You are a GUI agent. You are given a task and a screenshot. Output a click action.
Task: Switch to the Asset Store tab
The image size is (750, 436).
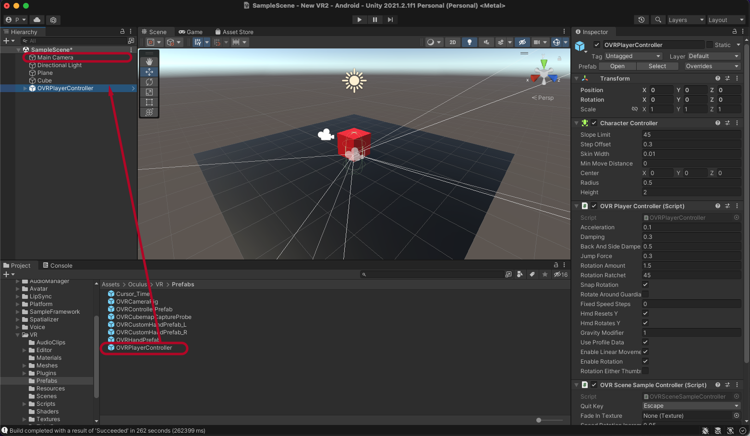pos(234,32)
